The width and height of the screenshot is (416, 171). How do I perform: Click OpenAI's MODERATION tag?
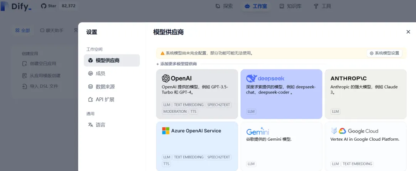click(175, 112)
